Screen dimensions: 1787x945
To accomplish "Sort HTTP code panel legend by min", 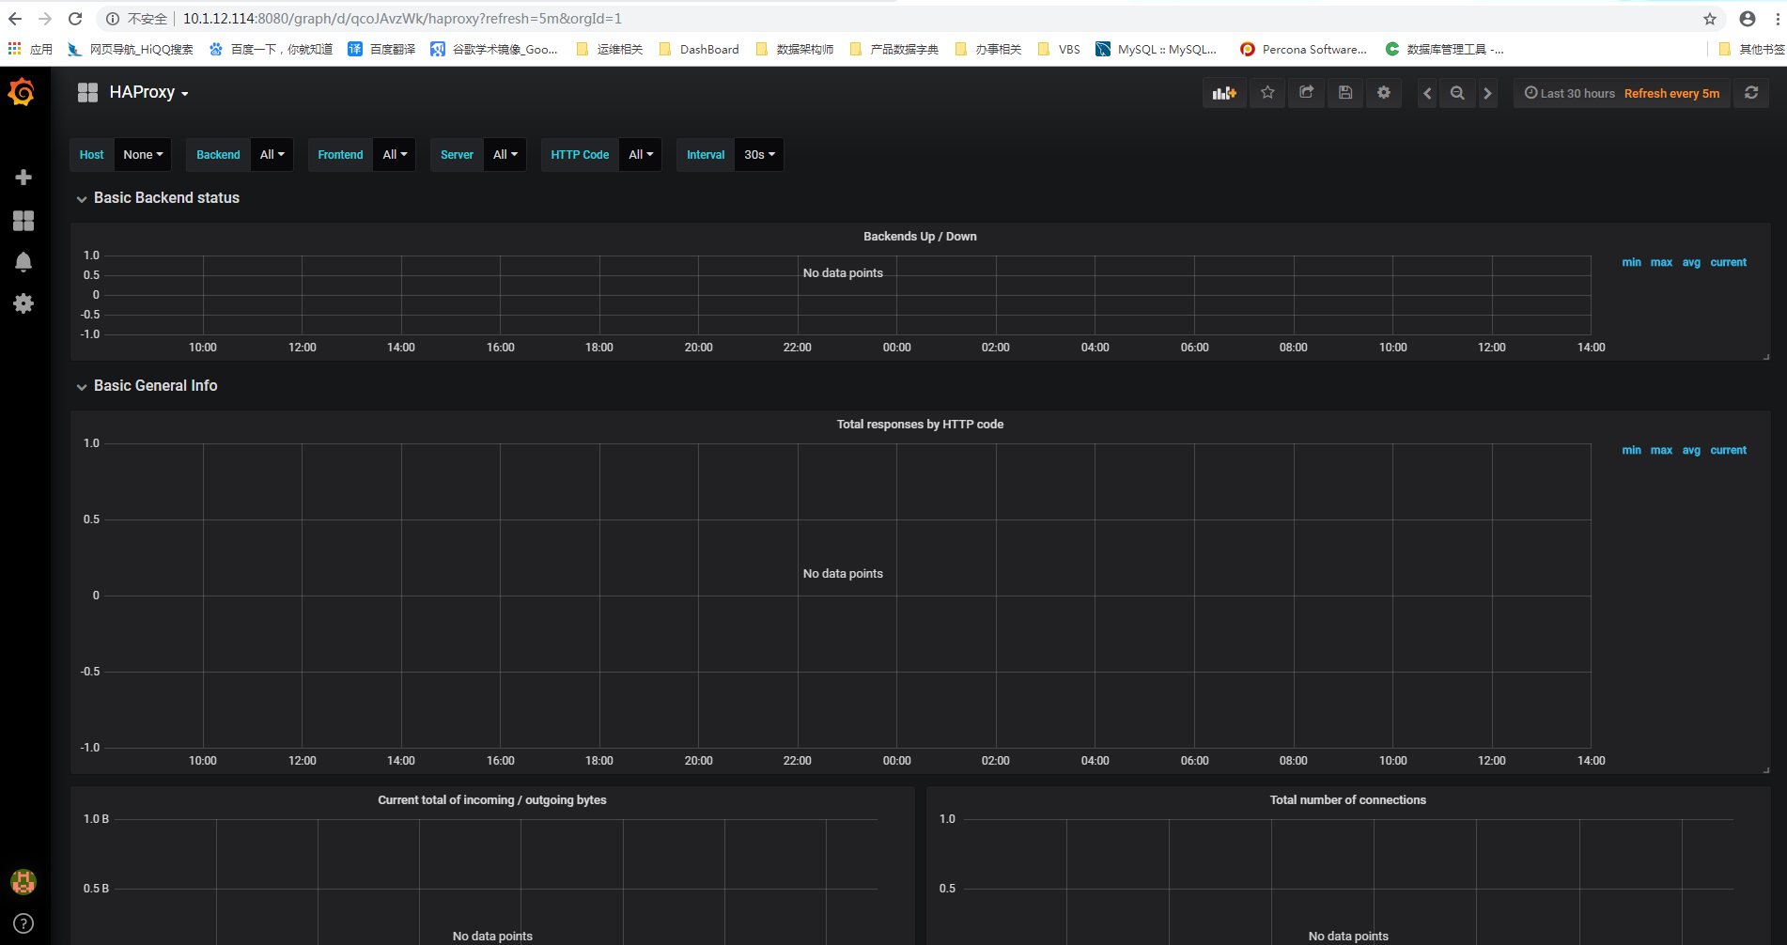I will [x=1632, y=451].
